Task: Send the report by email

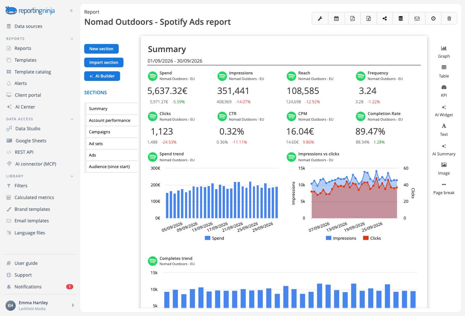Action: [417, 19]
